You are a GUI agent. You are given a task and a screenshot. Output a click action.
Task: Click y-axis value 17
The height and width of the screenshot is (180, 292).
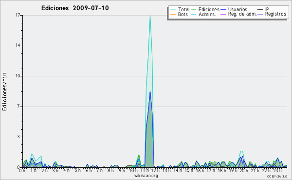[x=18, y=15]
